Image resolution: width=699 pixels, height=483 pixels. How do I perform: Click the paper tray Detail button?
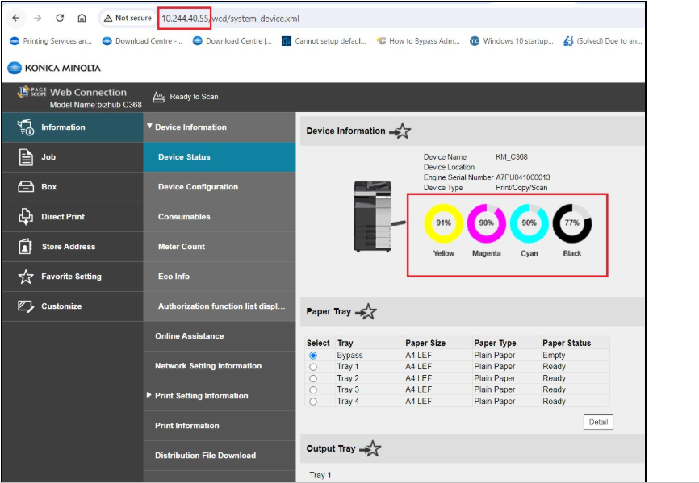pos(598,422)
